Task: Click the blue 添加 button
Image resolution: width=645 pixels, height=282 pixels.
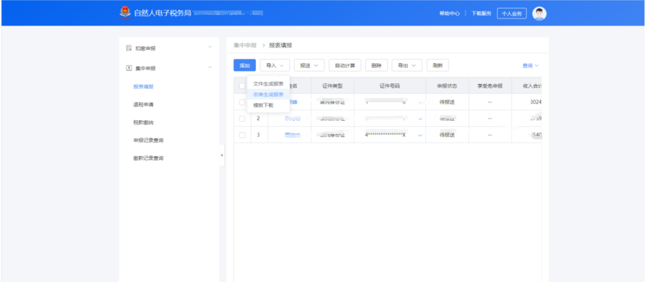Action: pos(244,66)
